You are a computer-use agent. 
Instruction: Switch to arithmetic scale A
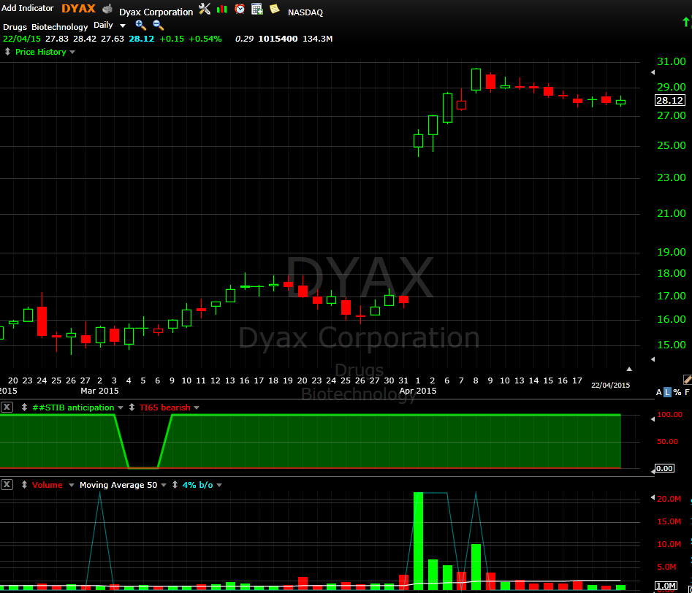click(659, 392)
